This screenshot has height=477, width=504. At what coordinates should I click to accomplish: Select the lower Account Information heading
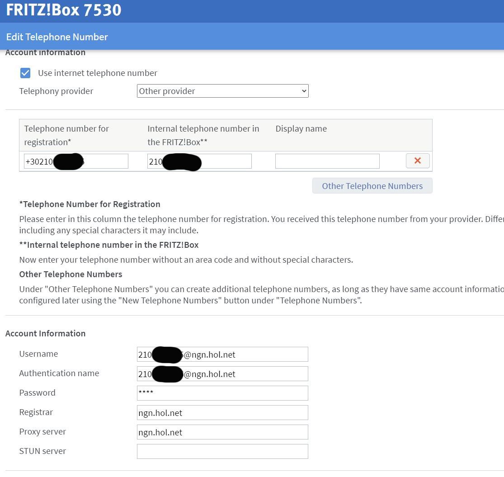[45, 333]
